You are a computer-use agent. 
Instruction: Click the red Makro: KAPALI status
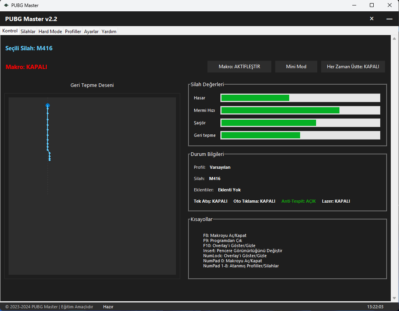coord(26,67)
